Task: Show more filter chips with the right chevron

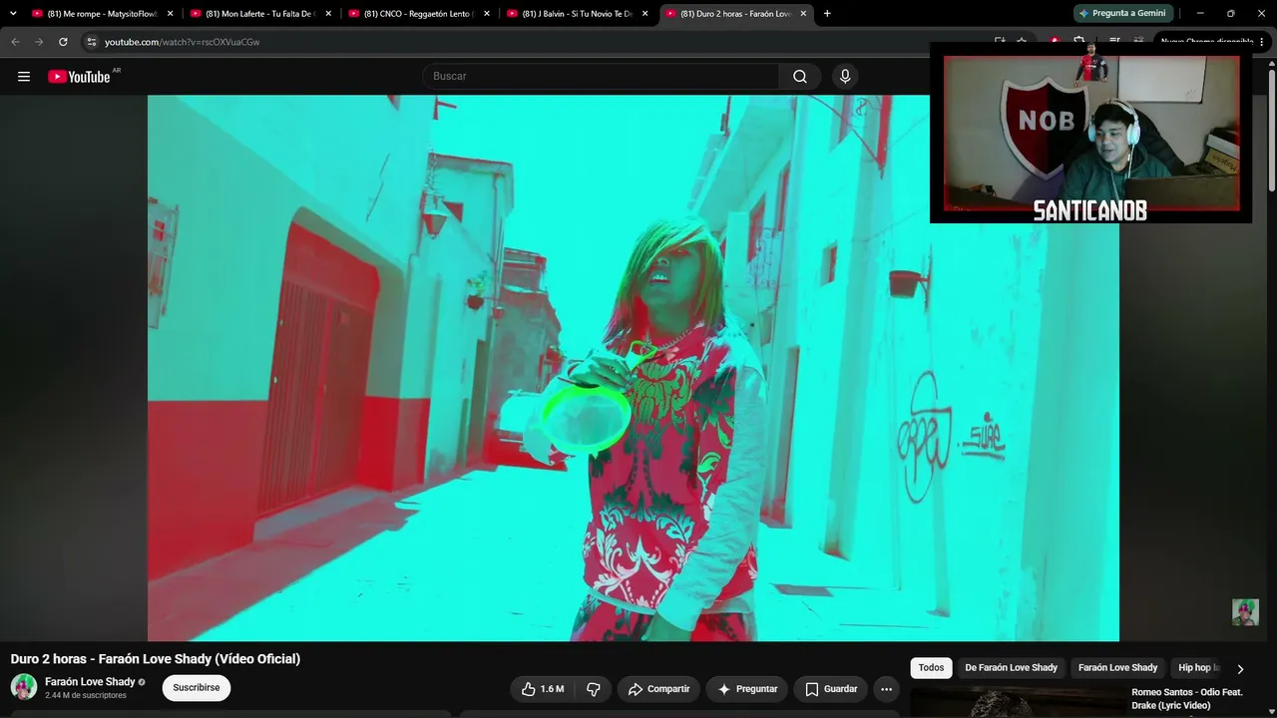Action: [x=1240, y=669]
